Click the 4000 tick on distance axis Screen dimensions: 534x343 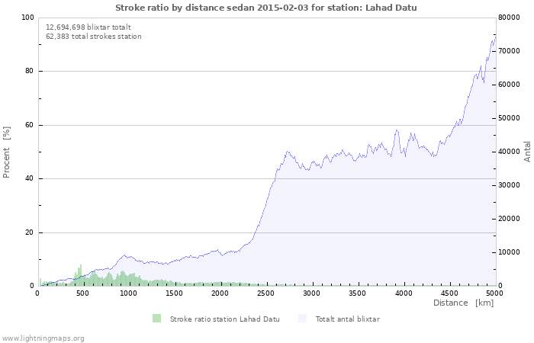[403, 293]
